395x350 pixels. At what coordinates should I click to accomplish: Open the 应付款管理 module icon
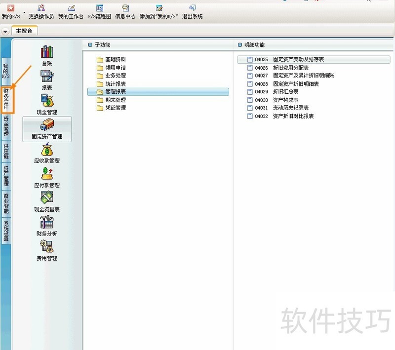47,177
